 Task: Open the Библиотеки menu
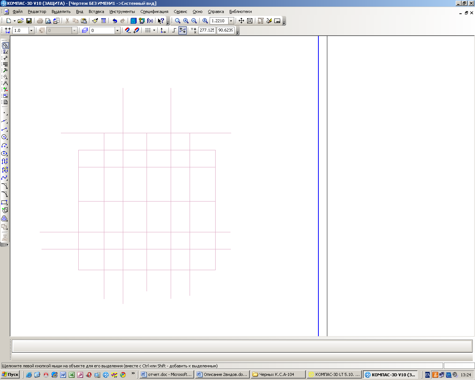pyautogui.click(x=240, y=12)
